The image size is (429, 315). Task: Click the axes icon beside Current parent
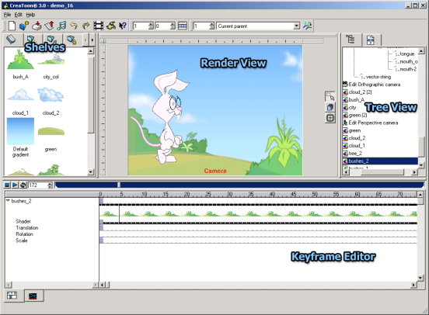[308, 26]
